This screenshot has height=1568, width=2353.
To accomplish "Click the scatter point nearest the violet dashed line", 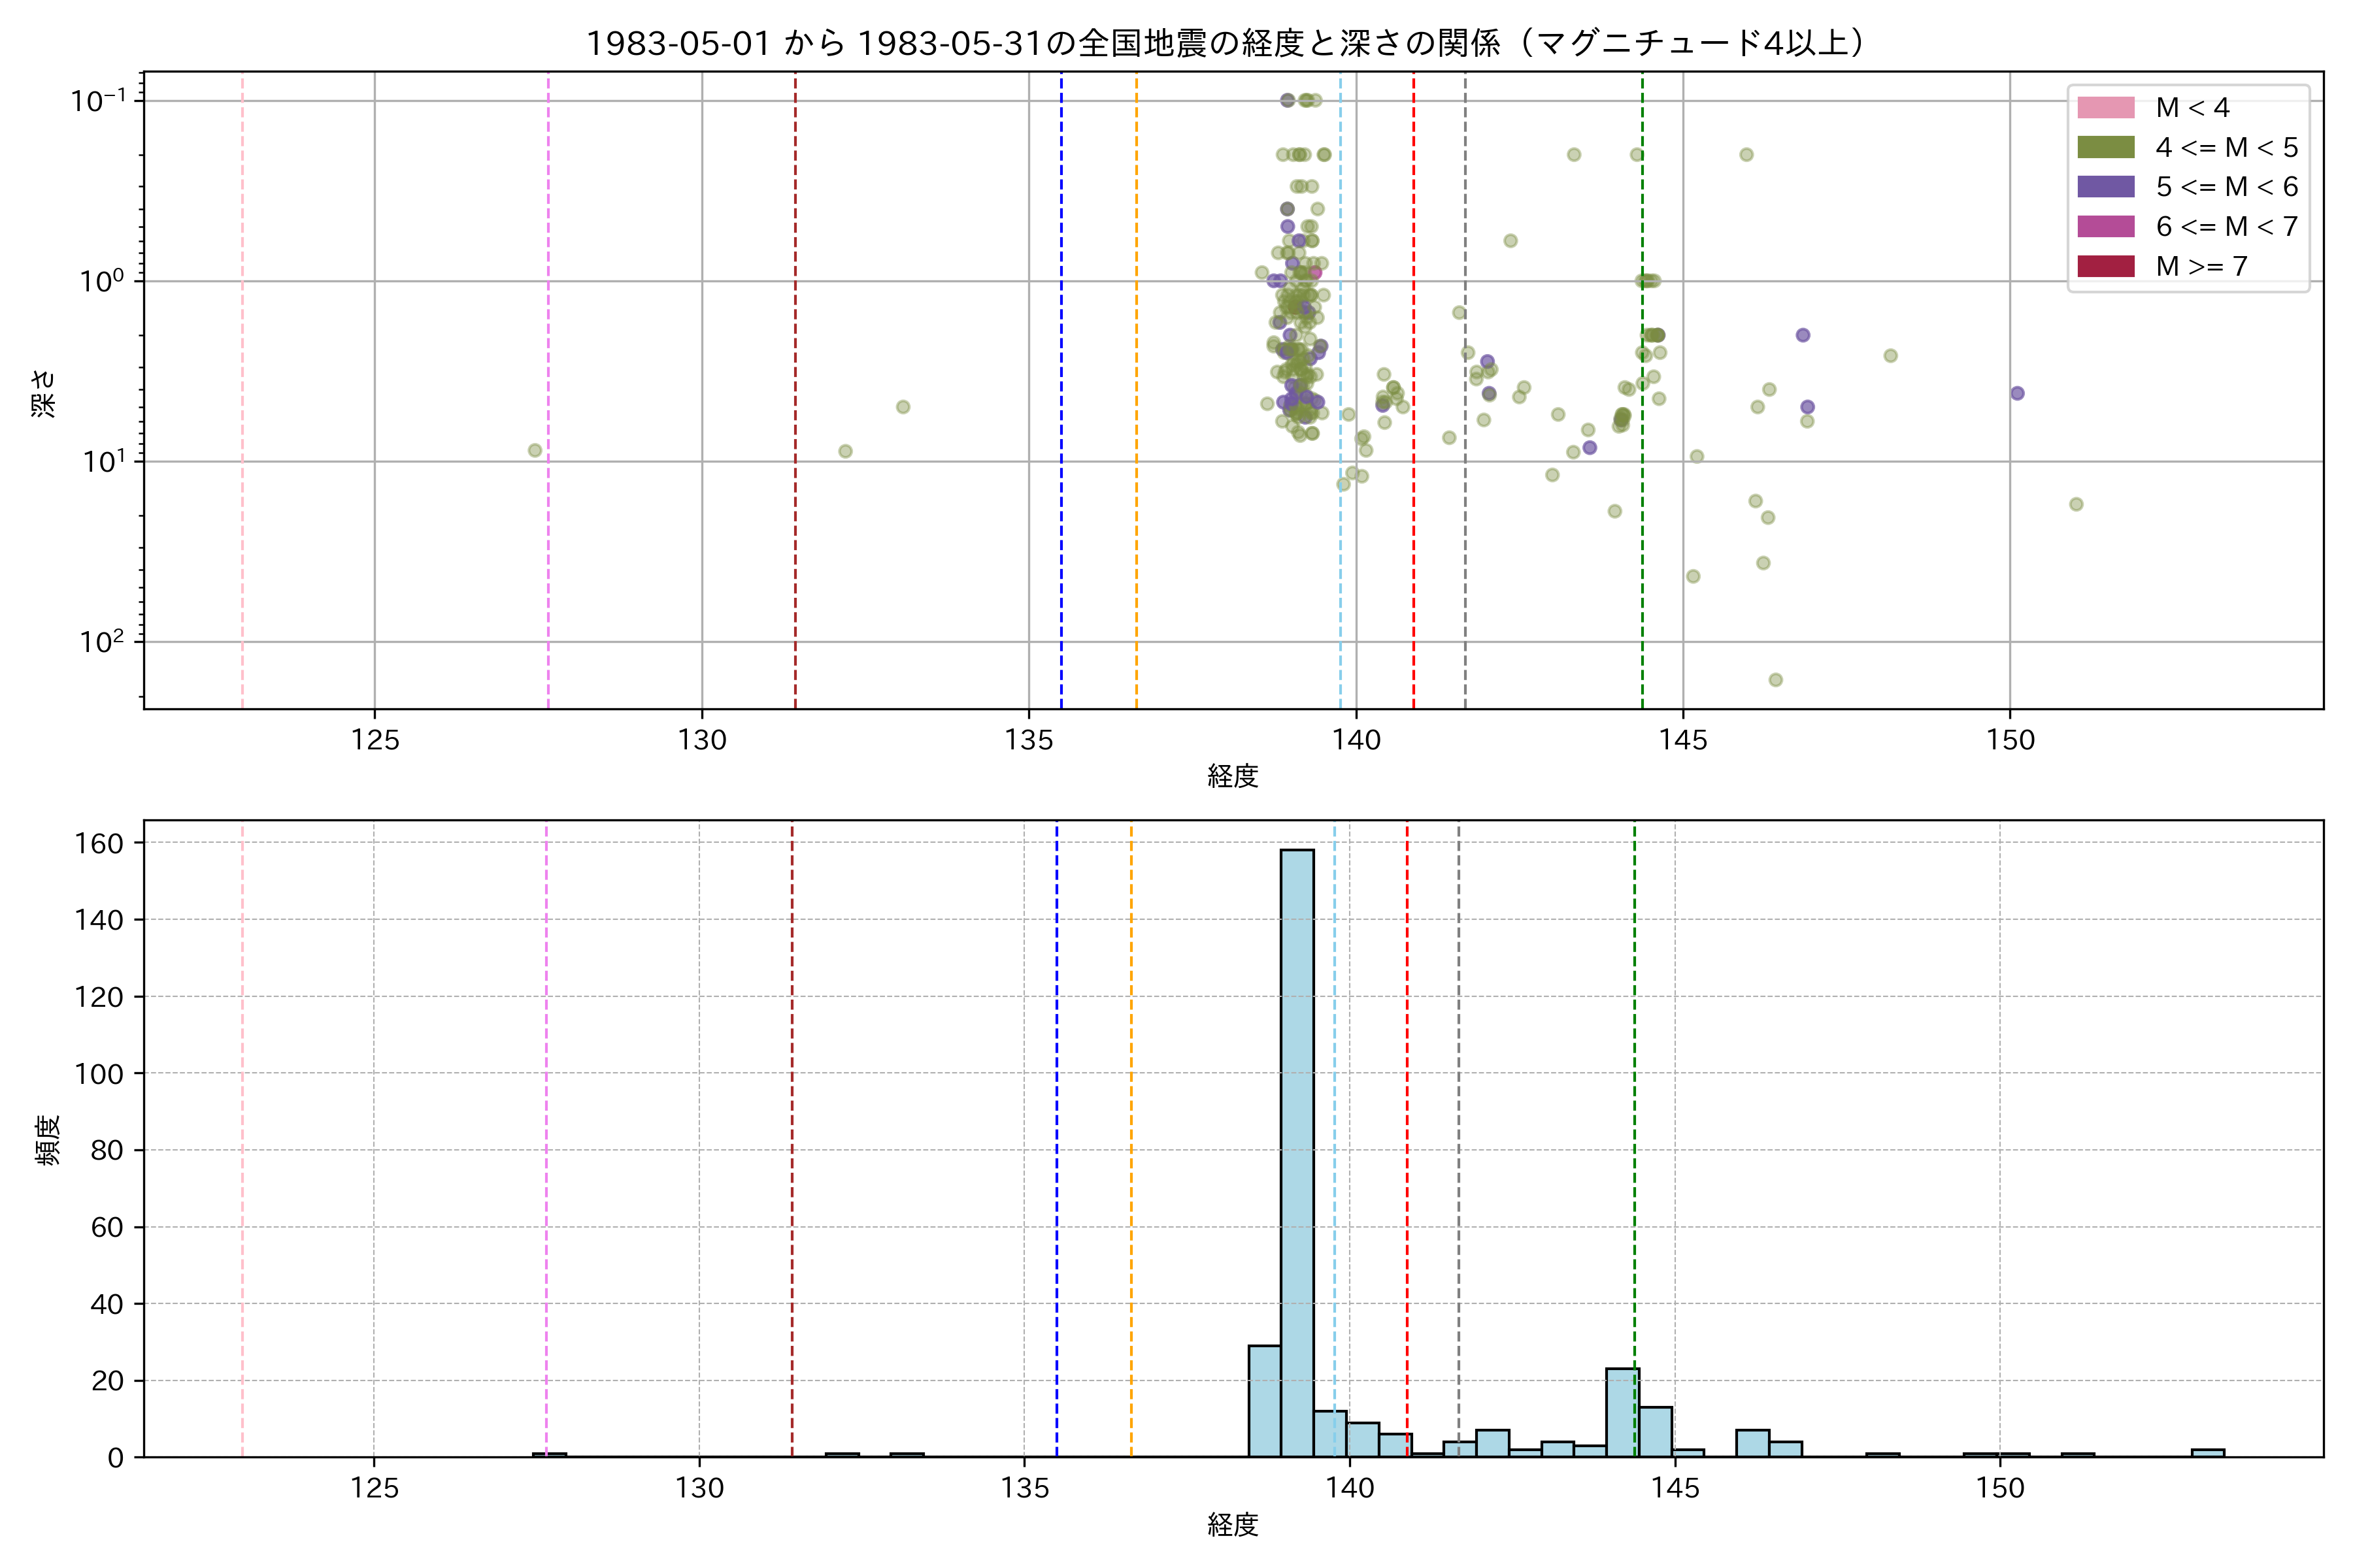I will point(535,451).
